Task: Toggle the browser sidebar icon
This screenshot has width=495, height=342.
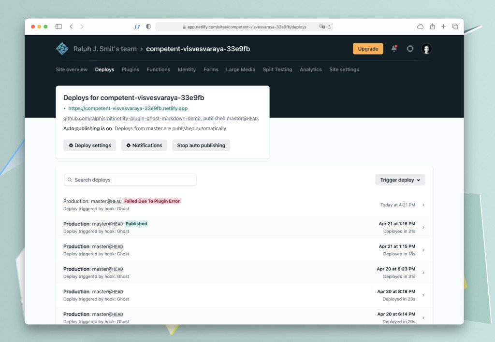Action: 58,27
